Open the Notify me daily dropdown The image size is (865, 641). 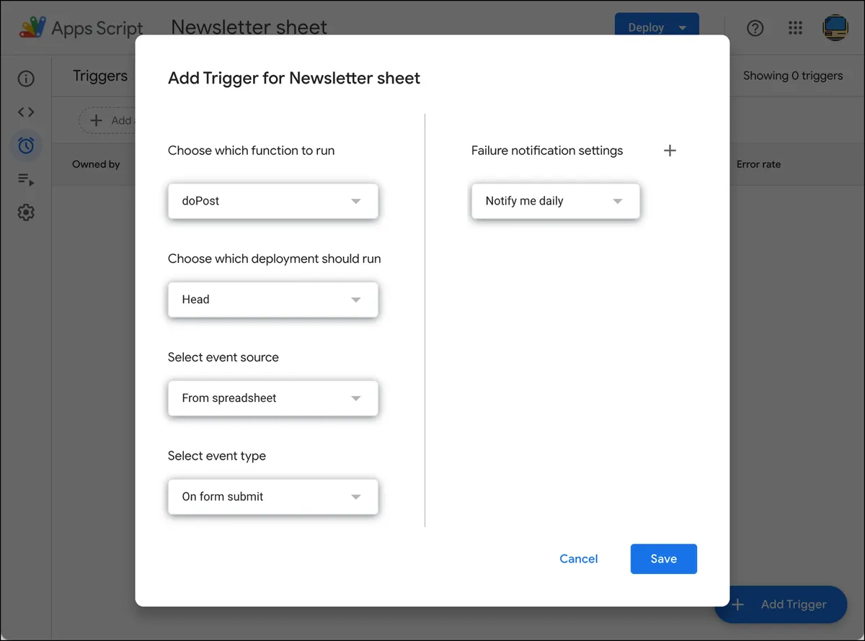pyautogui.click(x=555, y=201)
